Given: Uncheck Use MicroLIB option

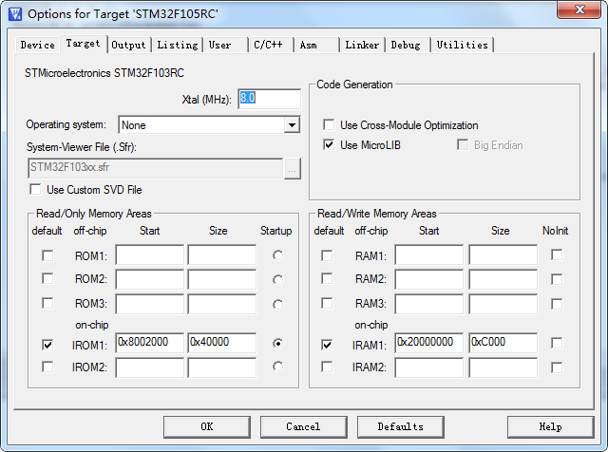Looking at the screenshot, I should [329, 145].
